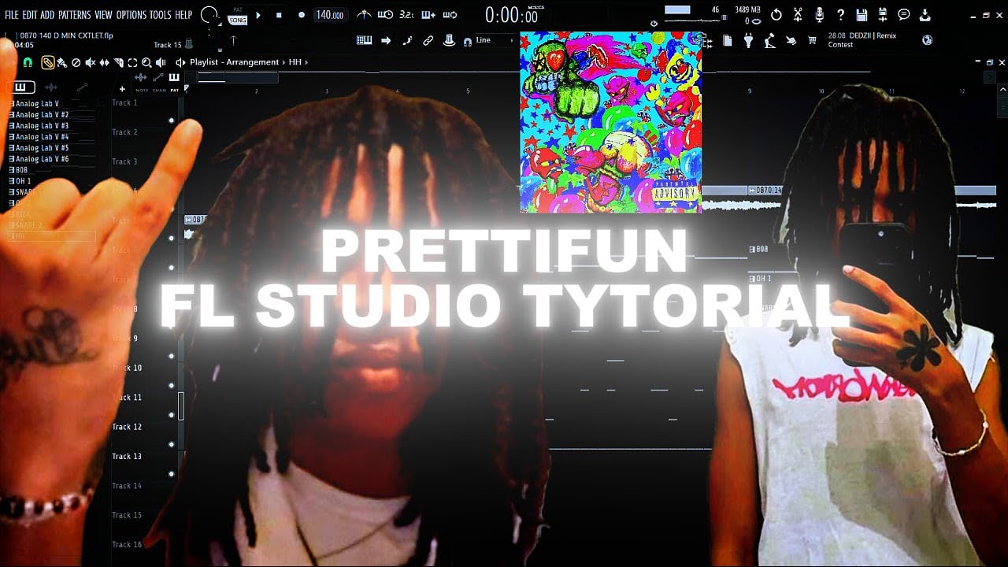Select PAT piano tab in playlist
Image resolution: width=1008 pixels, height=567 pixels.
coord(174,77)
